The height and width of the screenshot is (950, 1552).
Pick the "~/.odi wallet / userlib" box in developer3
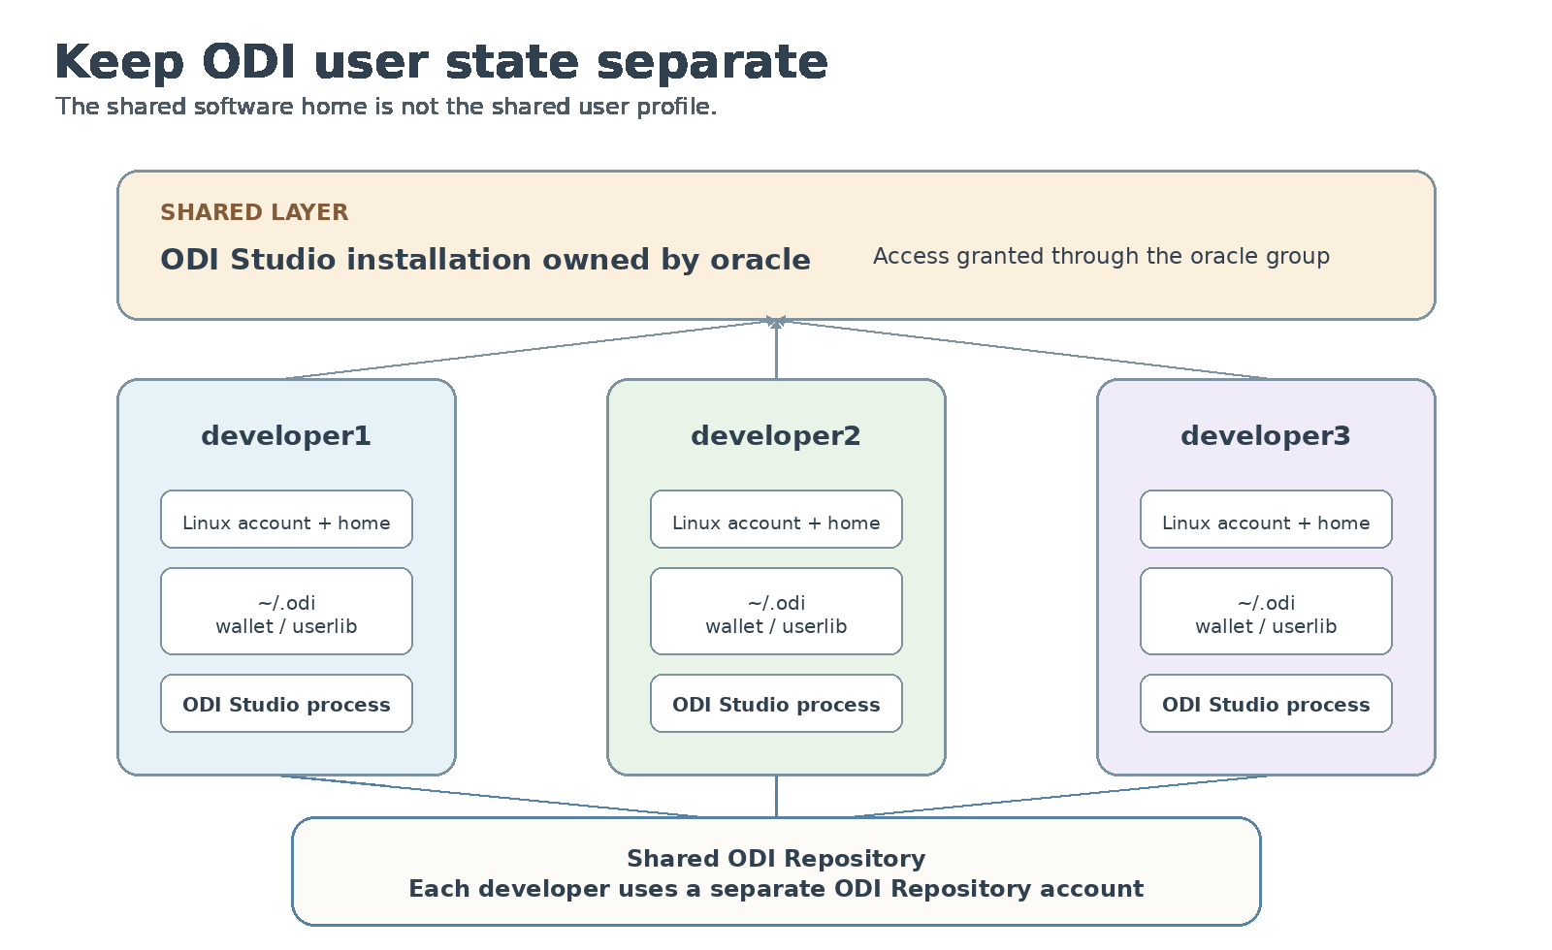click(x=1266, y=612)
